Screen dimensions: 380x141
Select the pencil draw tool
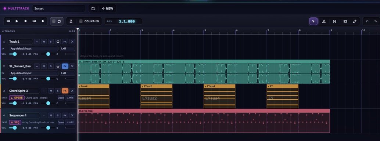coord(355,21)
